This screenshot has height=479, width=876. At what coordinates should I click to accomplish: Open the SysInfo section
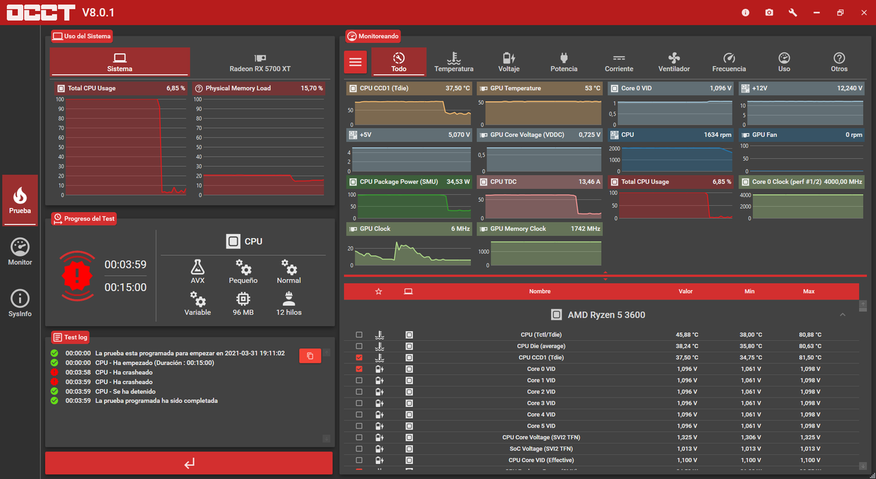click(x=20, y=303)
